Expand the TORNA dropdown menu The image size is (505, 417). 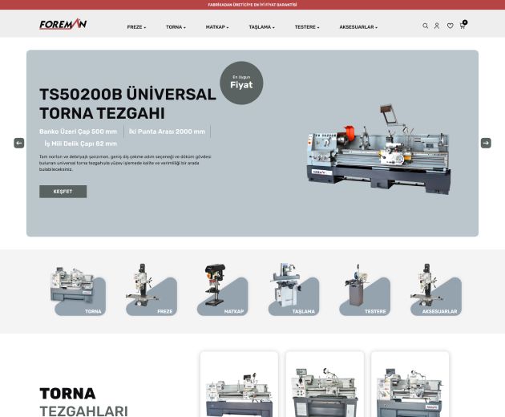(x=176, y=27)
